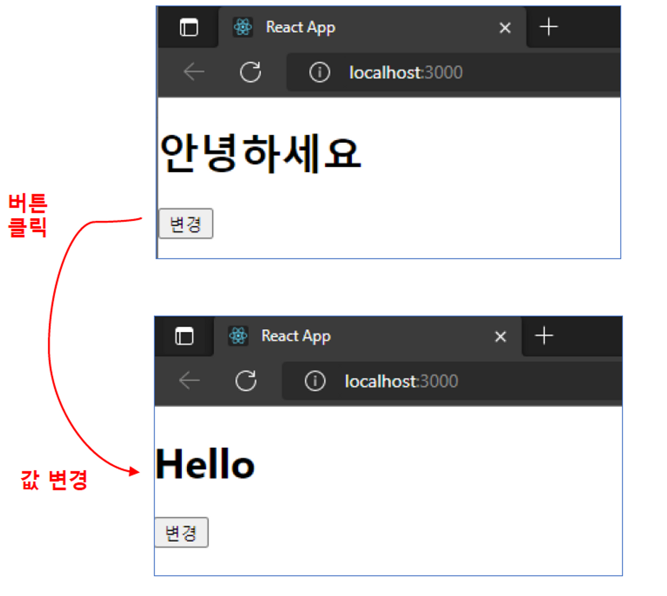Image resolution: width=667 pixels, height=596 pixels.
Task: View site info icon in lower browser
Action: click(315, 381)
